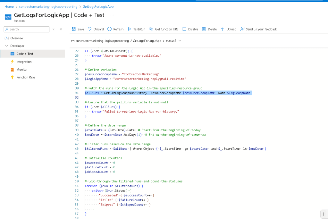Image resolution: width=328 pixels, height=219 pixels.
Task: Click the Save disk icon
Action: 74,29
